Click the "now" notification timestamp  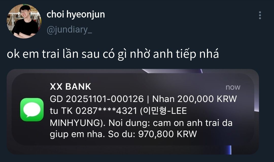233,87
